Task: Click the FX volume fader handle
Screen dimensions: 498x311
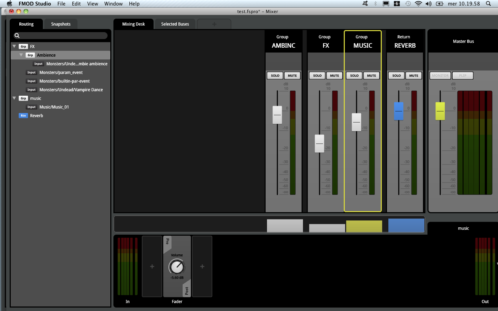Action: click(x=320, y=143)
